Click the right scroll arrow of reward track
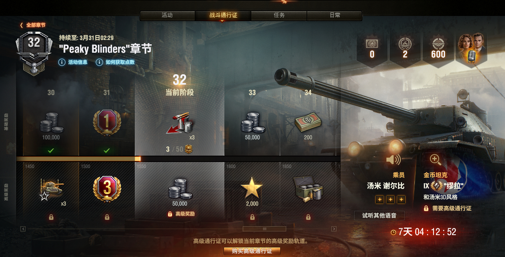This screenshot has height=257, width=505. coord(334,229)
